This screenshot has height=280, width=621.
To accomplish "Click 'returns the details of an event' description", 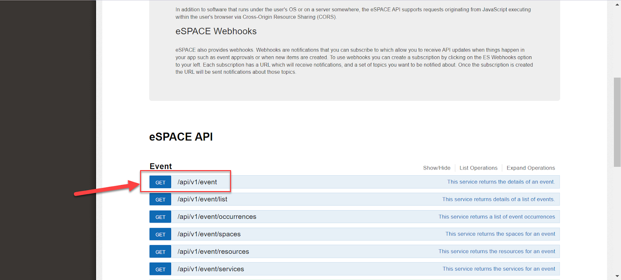I will click(501, 182).
